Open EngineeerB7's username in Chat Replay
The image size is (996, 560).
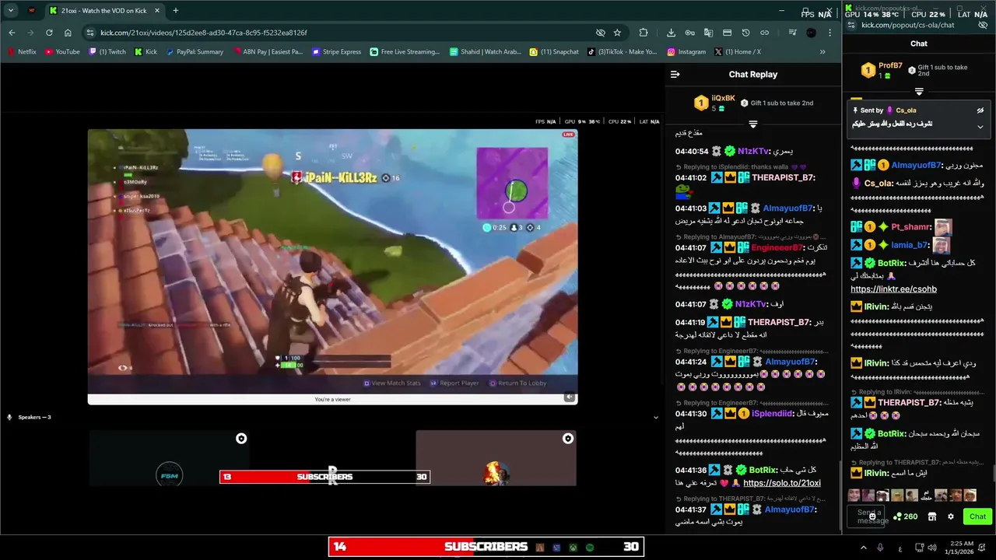[777, 247]
